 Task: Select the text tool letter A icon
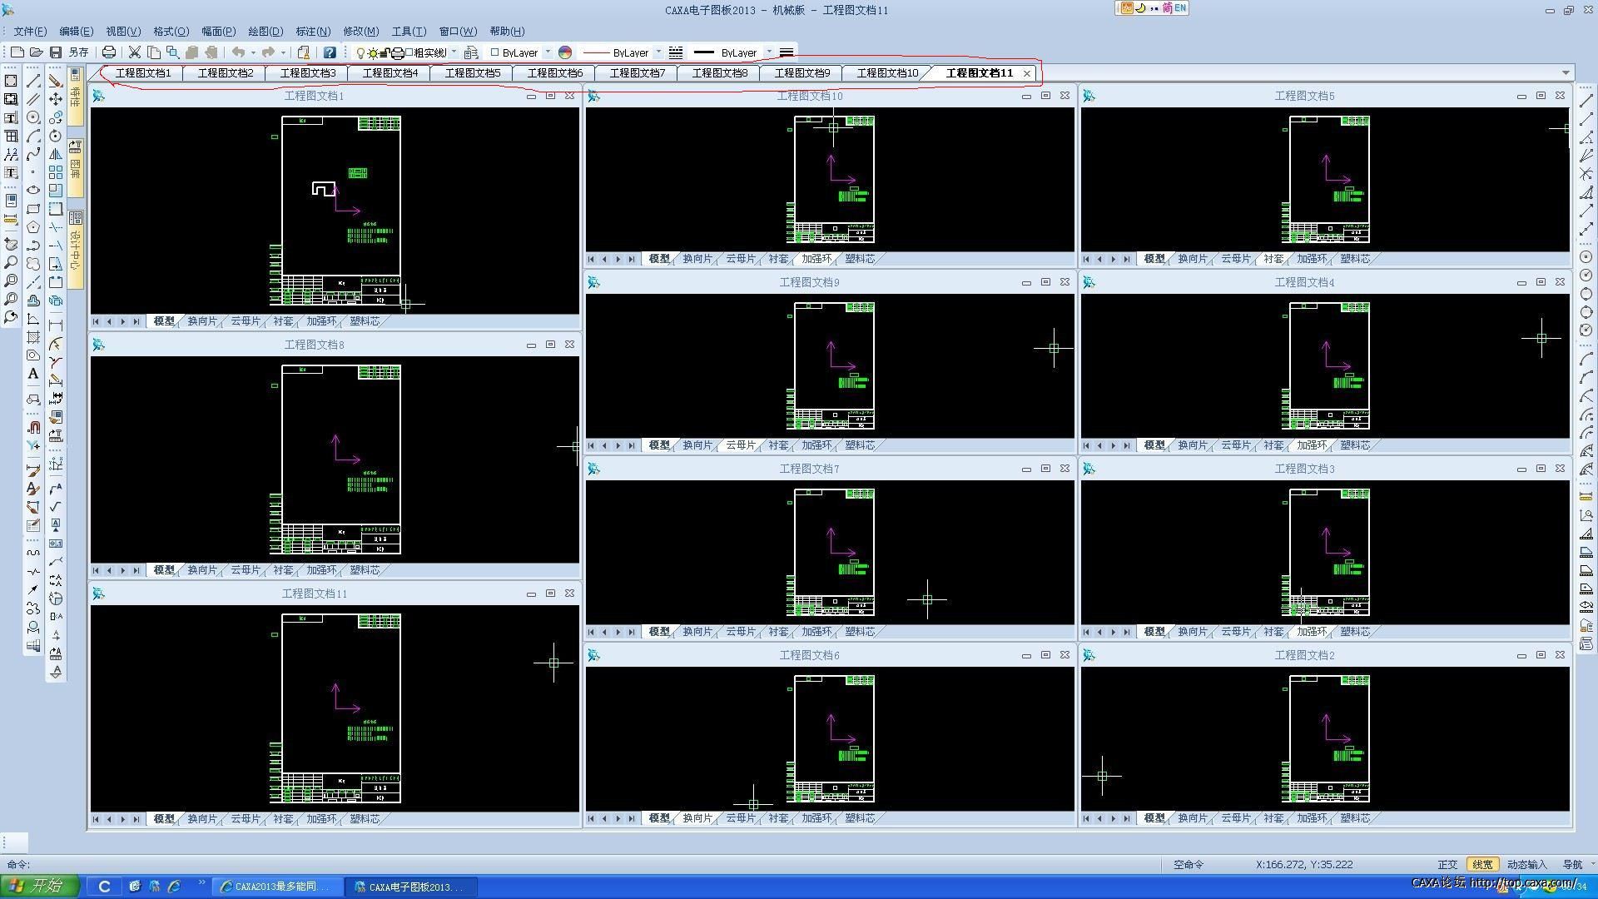(x=33, y=375)
